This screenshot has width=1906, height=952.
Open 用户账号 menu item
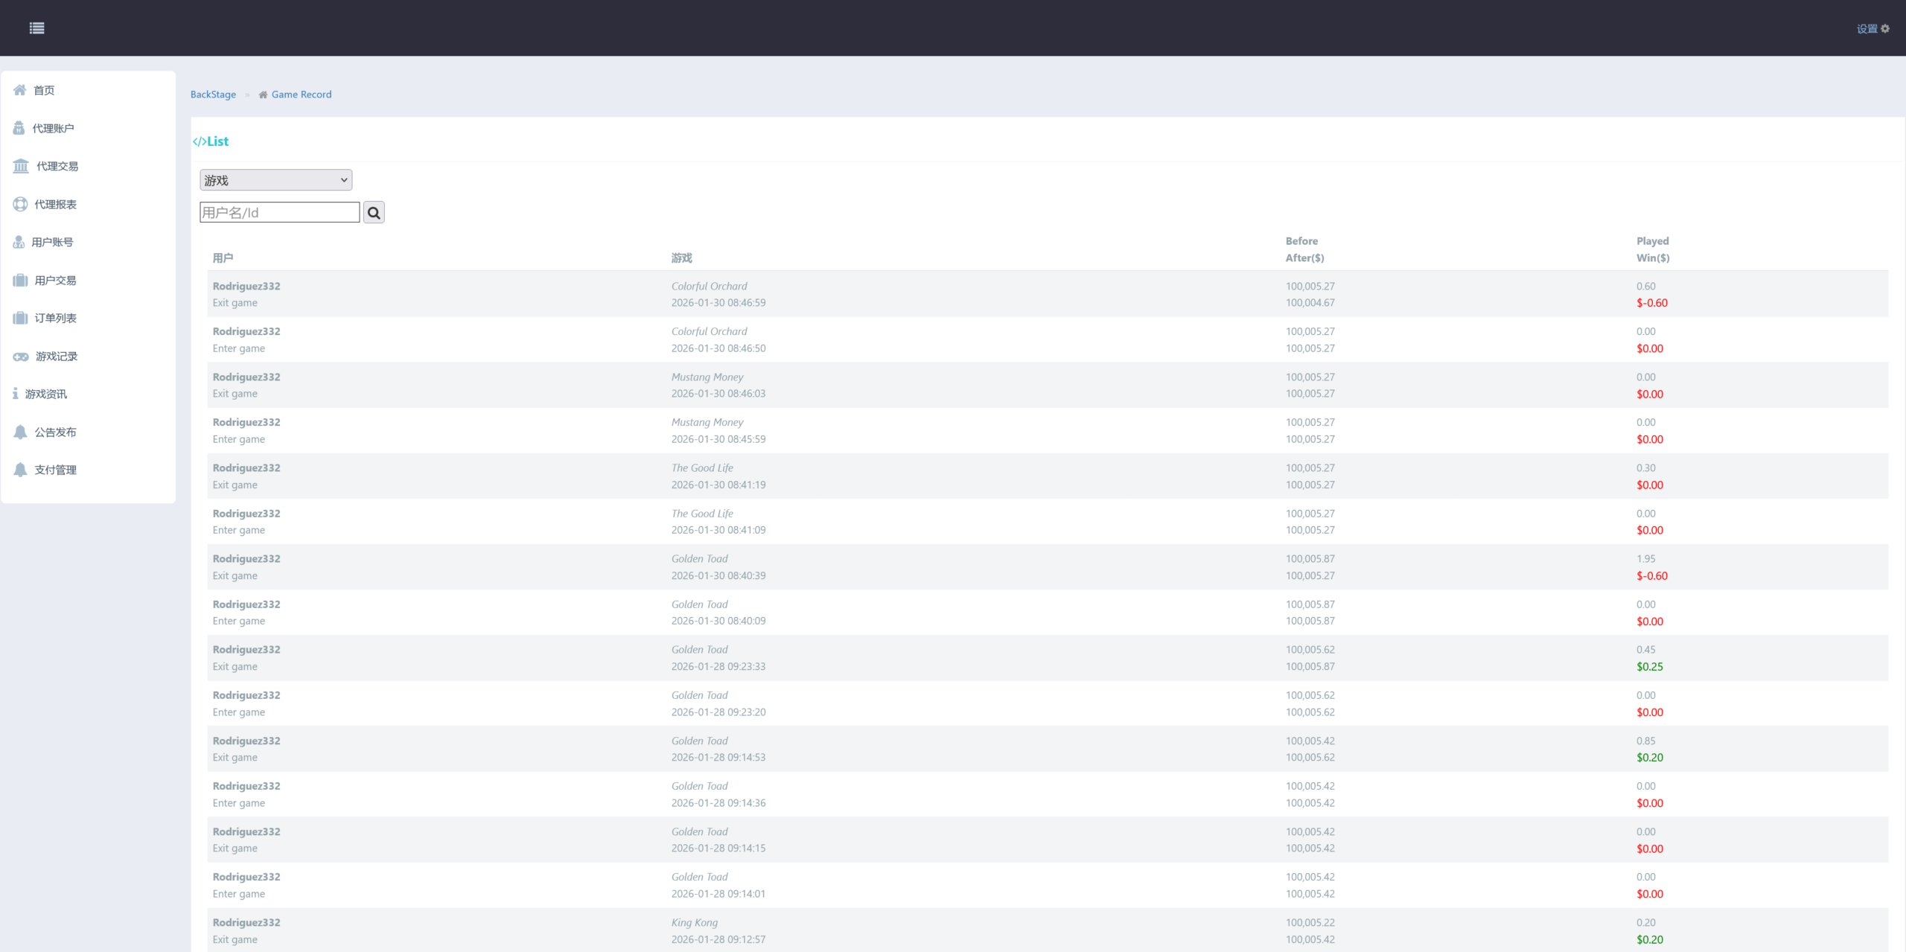(x=52, y=242)
